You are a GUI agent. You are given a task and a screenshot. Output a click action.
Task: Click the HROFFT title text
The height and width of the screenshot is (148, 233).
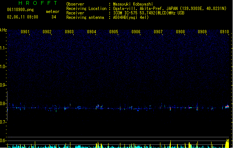click(38, 3)
